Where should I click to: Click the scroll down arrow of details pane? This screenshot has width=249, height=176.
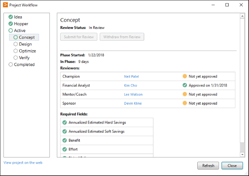click(242, 154)
